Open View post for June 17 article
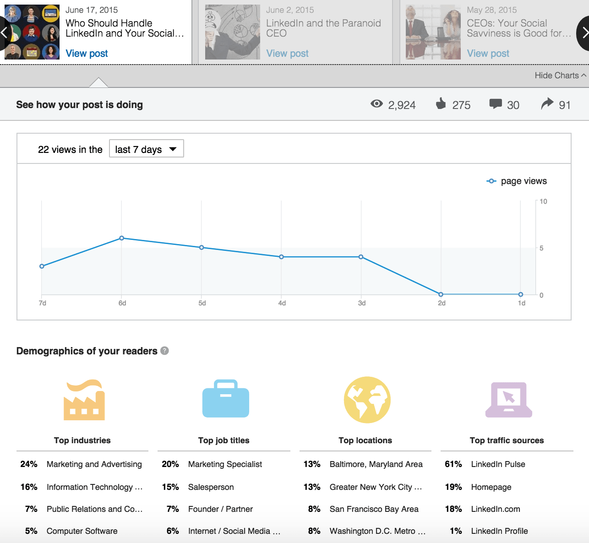The height and width of the screenshot is (543, 589). (87, 54)
